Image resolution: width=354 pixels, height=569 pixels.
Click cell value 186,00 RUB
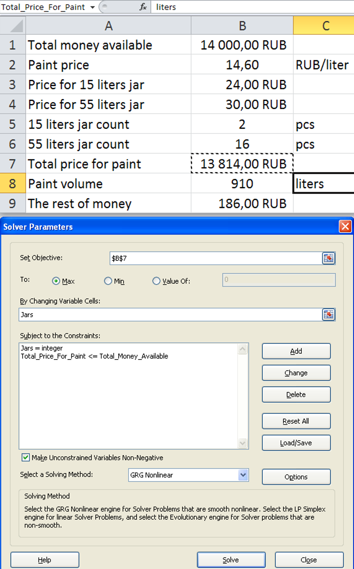coord(242,203)
